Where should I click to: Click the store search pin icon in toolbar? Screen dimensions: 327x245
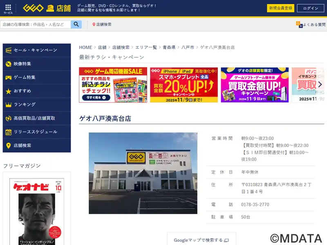coord(94,24)
